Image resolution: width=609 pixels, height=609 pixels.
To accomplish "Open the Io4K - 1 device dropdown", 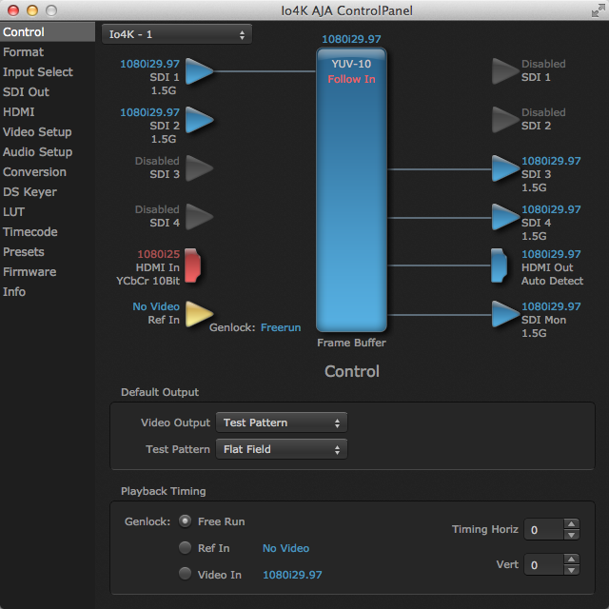I will (176, 34).
